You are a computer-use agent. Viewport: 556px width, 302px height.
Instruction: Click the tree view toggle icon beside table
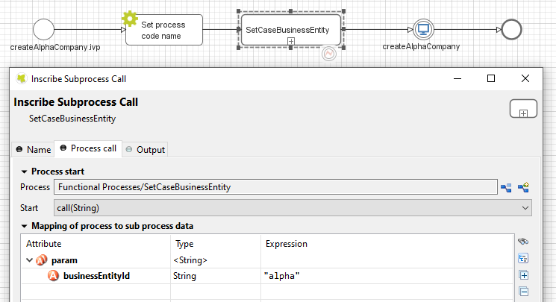pos(523,258)
